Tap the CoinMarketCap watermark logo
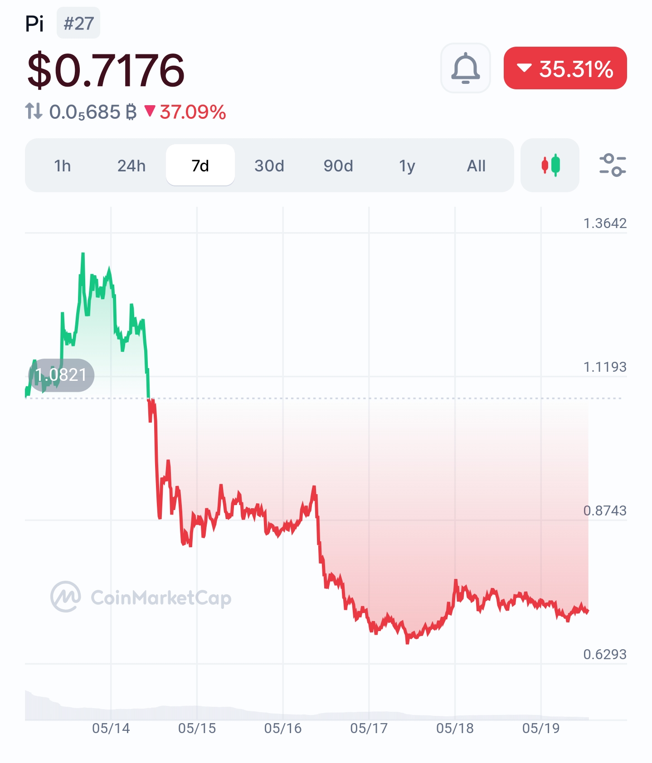Image resolution: width=652 pixels, height=763 pixels. point(141,597)
